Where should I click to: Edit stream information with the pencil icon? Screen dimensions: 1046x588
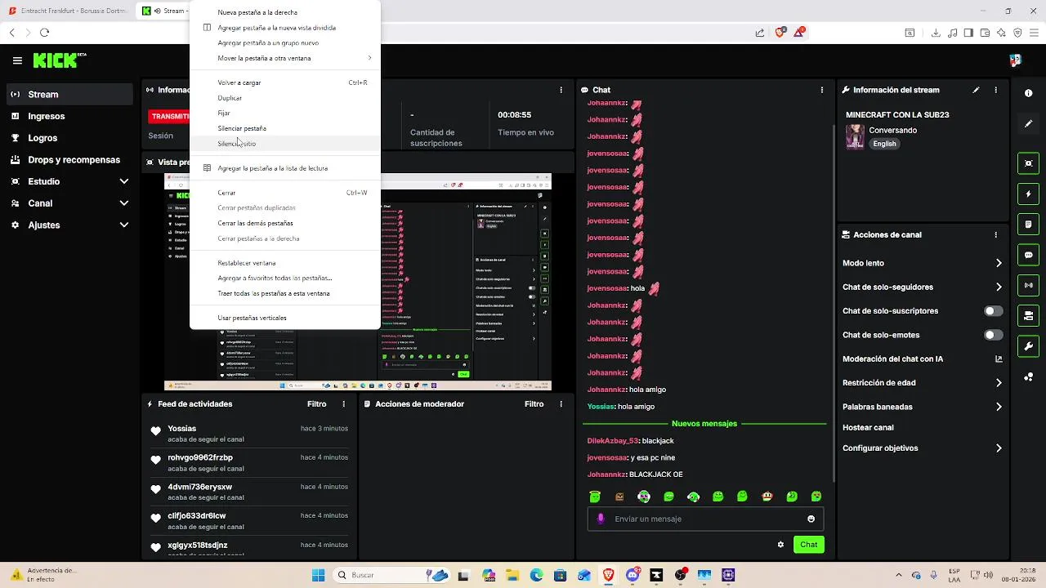(976, 90)
